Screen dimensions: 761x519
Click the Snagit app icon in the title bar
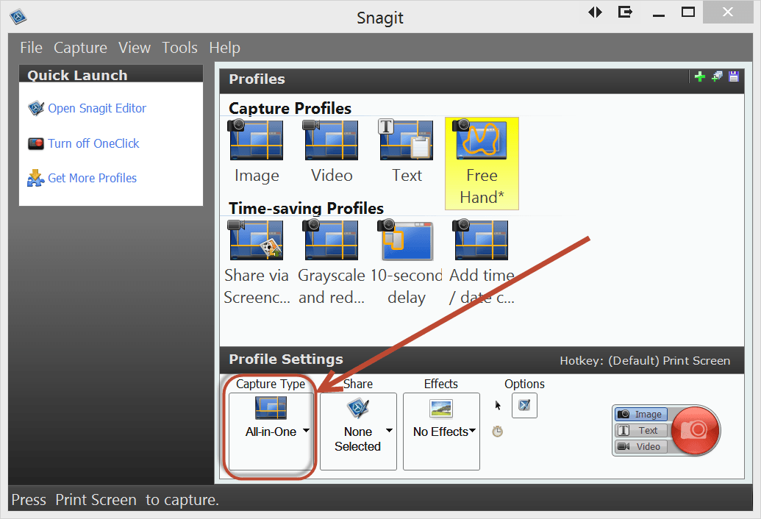coord(18,17)
